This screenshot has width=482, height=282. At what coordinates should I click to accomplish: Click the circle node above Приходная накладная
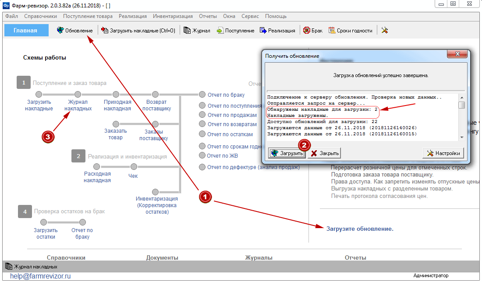[x=116, y=94]
